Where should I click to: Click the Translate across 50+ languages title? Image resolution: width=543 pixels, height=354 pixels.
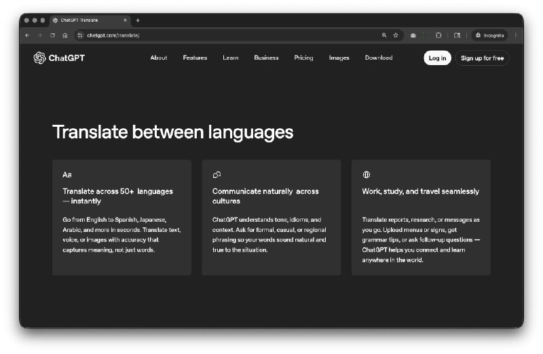(117, 196)
